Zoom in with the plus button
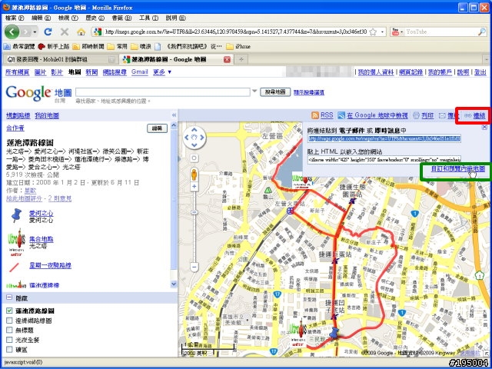This screenshot has height=369, width=492. [x=194, y=187]
